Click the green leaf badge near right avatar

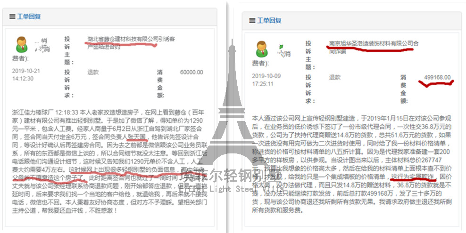click(x=281, y=46)
